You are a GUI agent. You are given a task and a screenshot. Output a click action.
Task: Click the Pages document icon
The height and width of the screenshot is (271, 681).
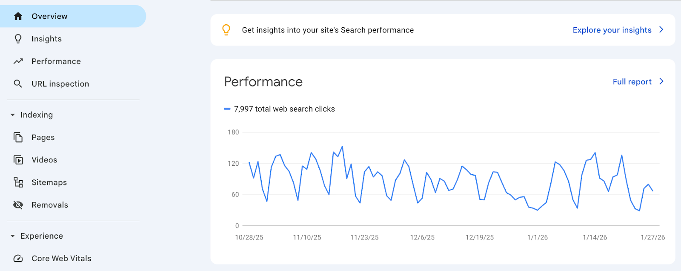click(18, 137)
